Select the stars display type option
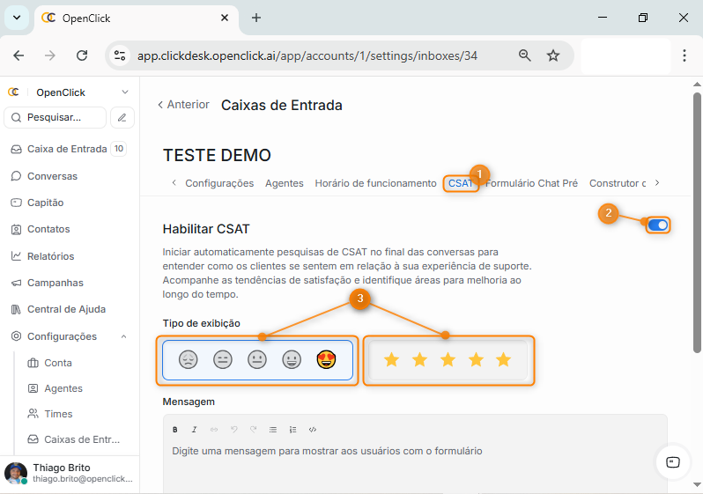 pos(448,359)
